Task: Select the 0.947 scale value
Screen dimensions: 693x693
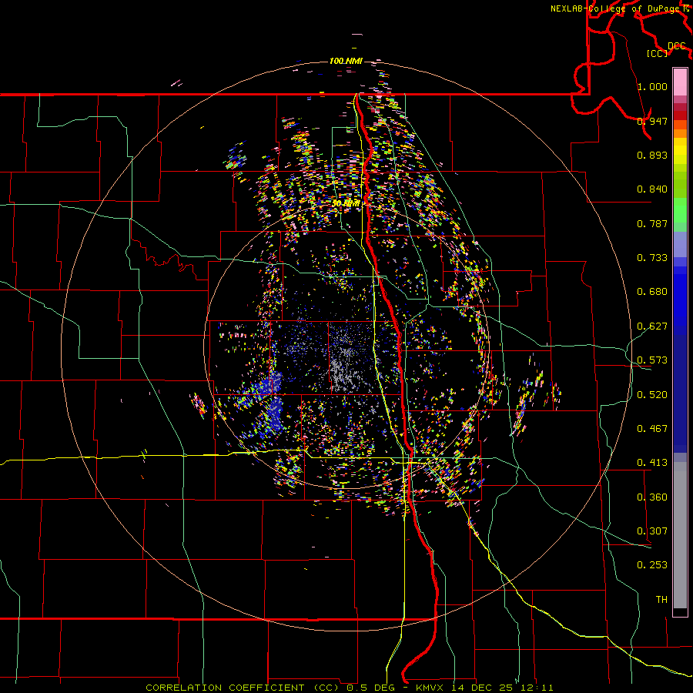Action: [x=652, y=121]
